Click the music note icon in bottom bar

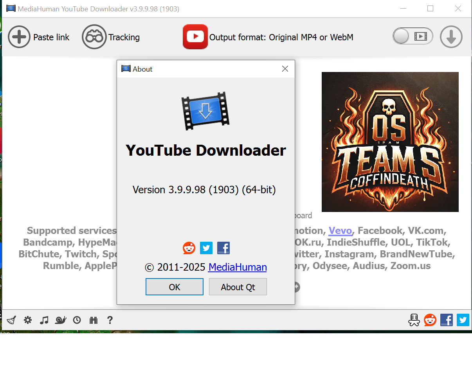click(x=44, y=320)
